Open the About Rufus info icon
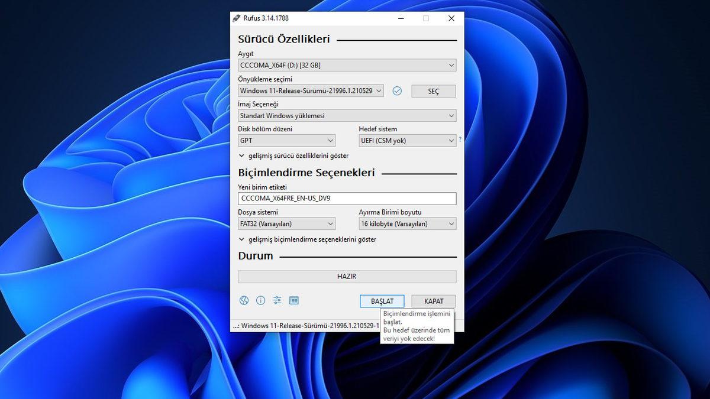This screenshot has height=399, width=710. (x=260, y=300)
